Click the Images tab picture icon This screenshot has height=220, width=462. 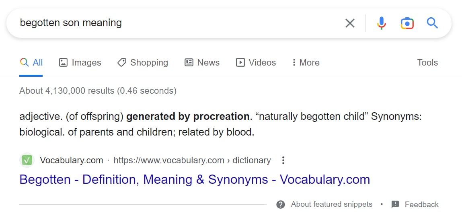pyautogui.click(x=64, y=62)
